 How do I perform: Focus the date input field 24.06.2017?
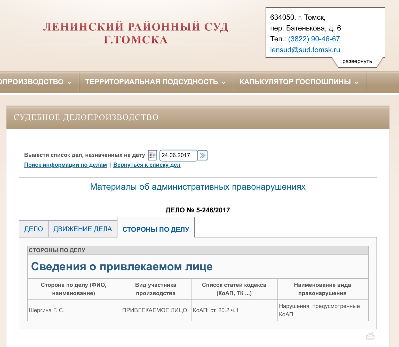179,155
